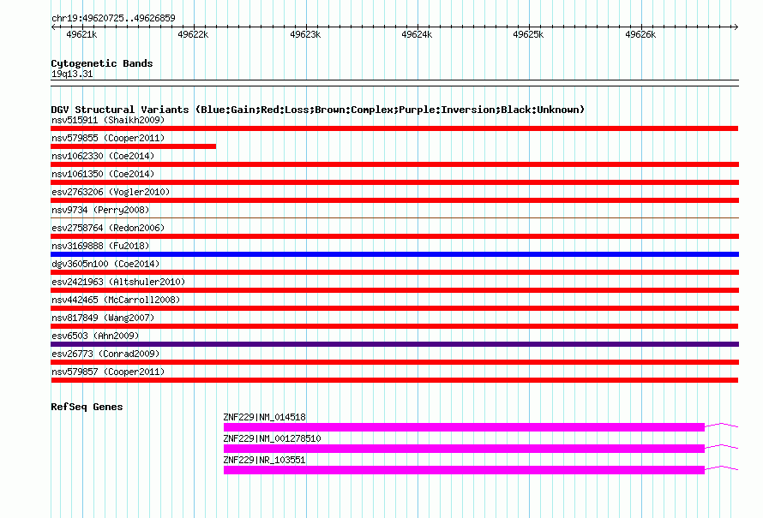Select the magenta ZNF229 NM_014518 exon bar
763x518 pixels.
coord(464,427)
